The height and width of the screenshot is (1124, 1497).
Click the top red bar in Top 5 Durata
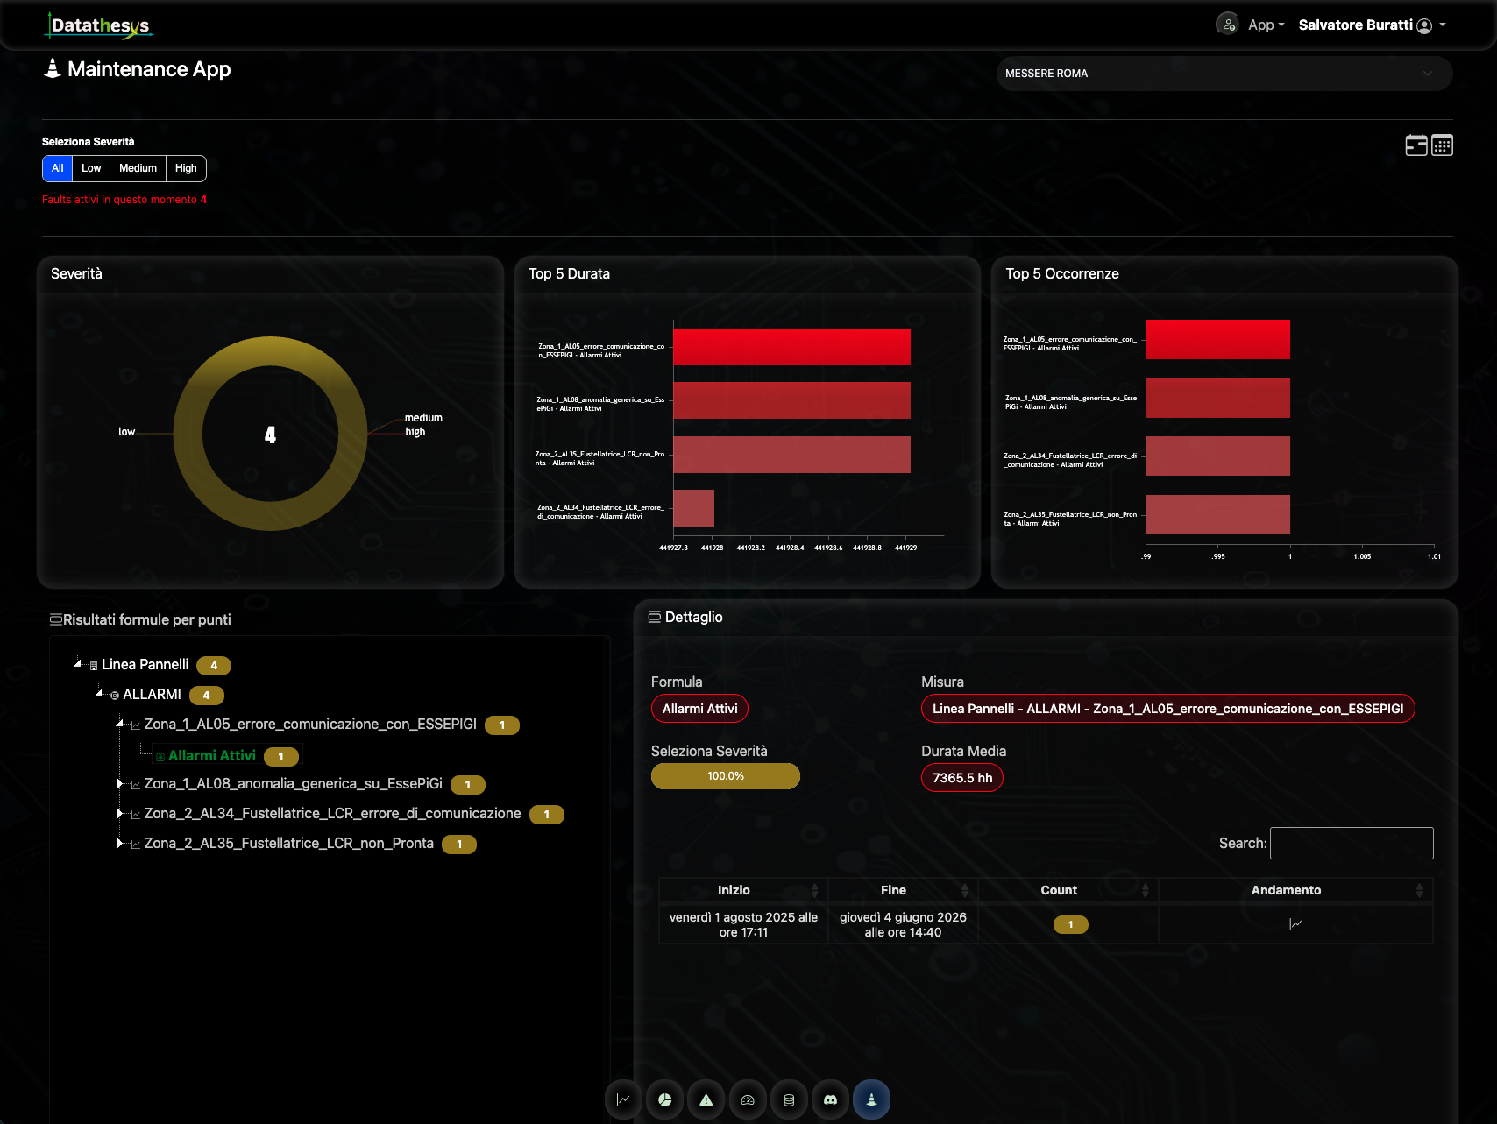(x=791, y=347)
